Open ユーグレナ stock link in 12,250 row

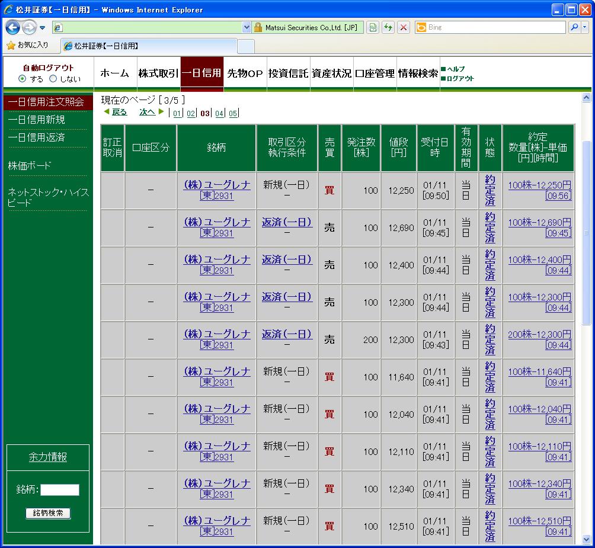click(x=217, y=190)
